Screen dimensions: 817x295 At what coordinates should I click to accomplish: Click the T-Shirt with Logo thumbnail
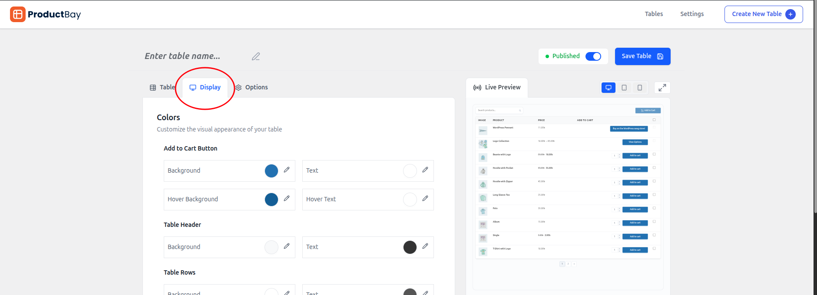click(483, 252)
